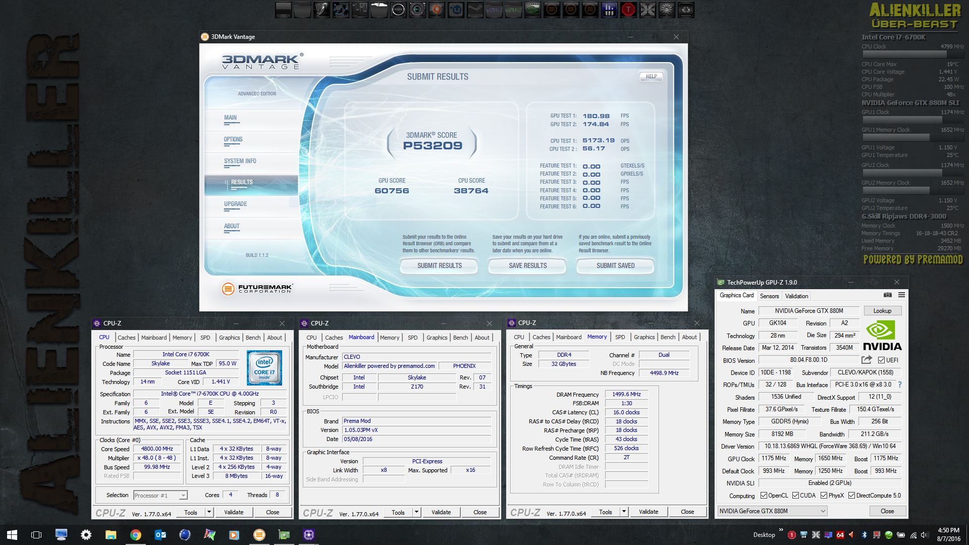Switch to Validation tab in GPU-Z
Viewport: 969px width, 545px height.
[796, 296]
